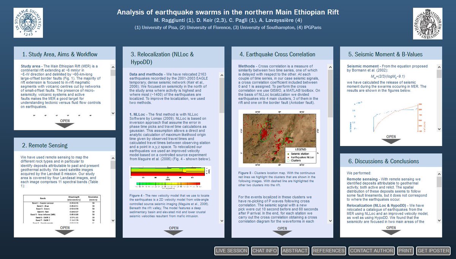Click heading '5. Seismic Moment & B-Values'
456x259 pixels.
pos(385,54)
